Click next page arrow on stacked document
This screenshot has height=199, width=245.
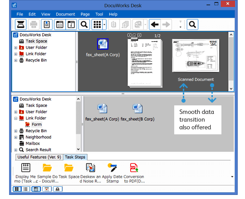[x=139, y=35]
